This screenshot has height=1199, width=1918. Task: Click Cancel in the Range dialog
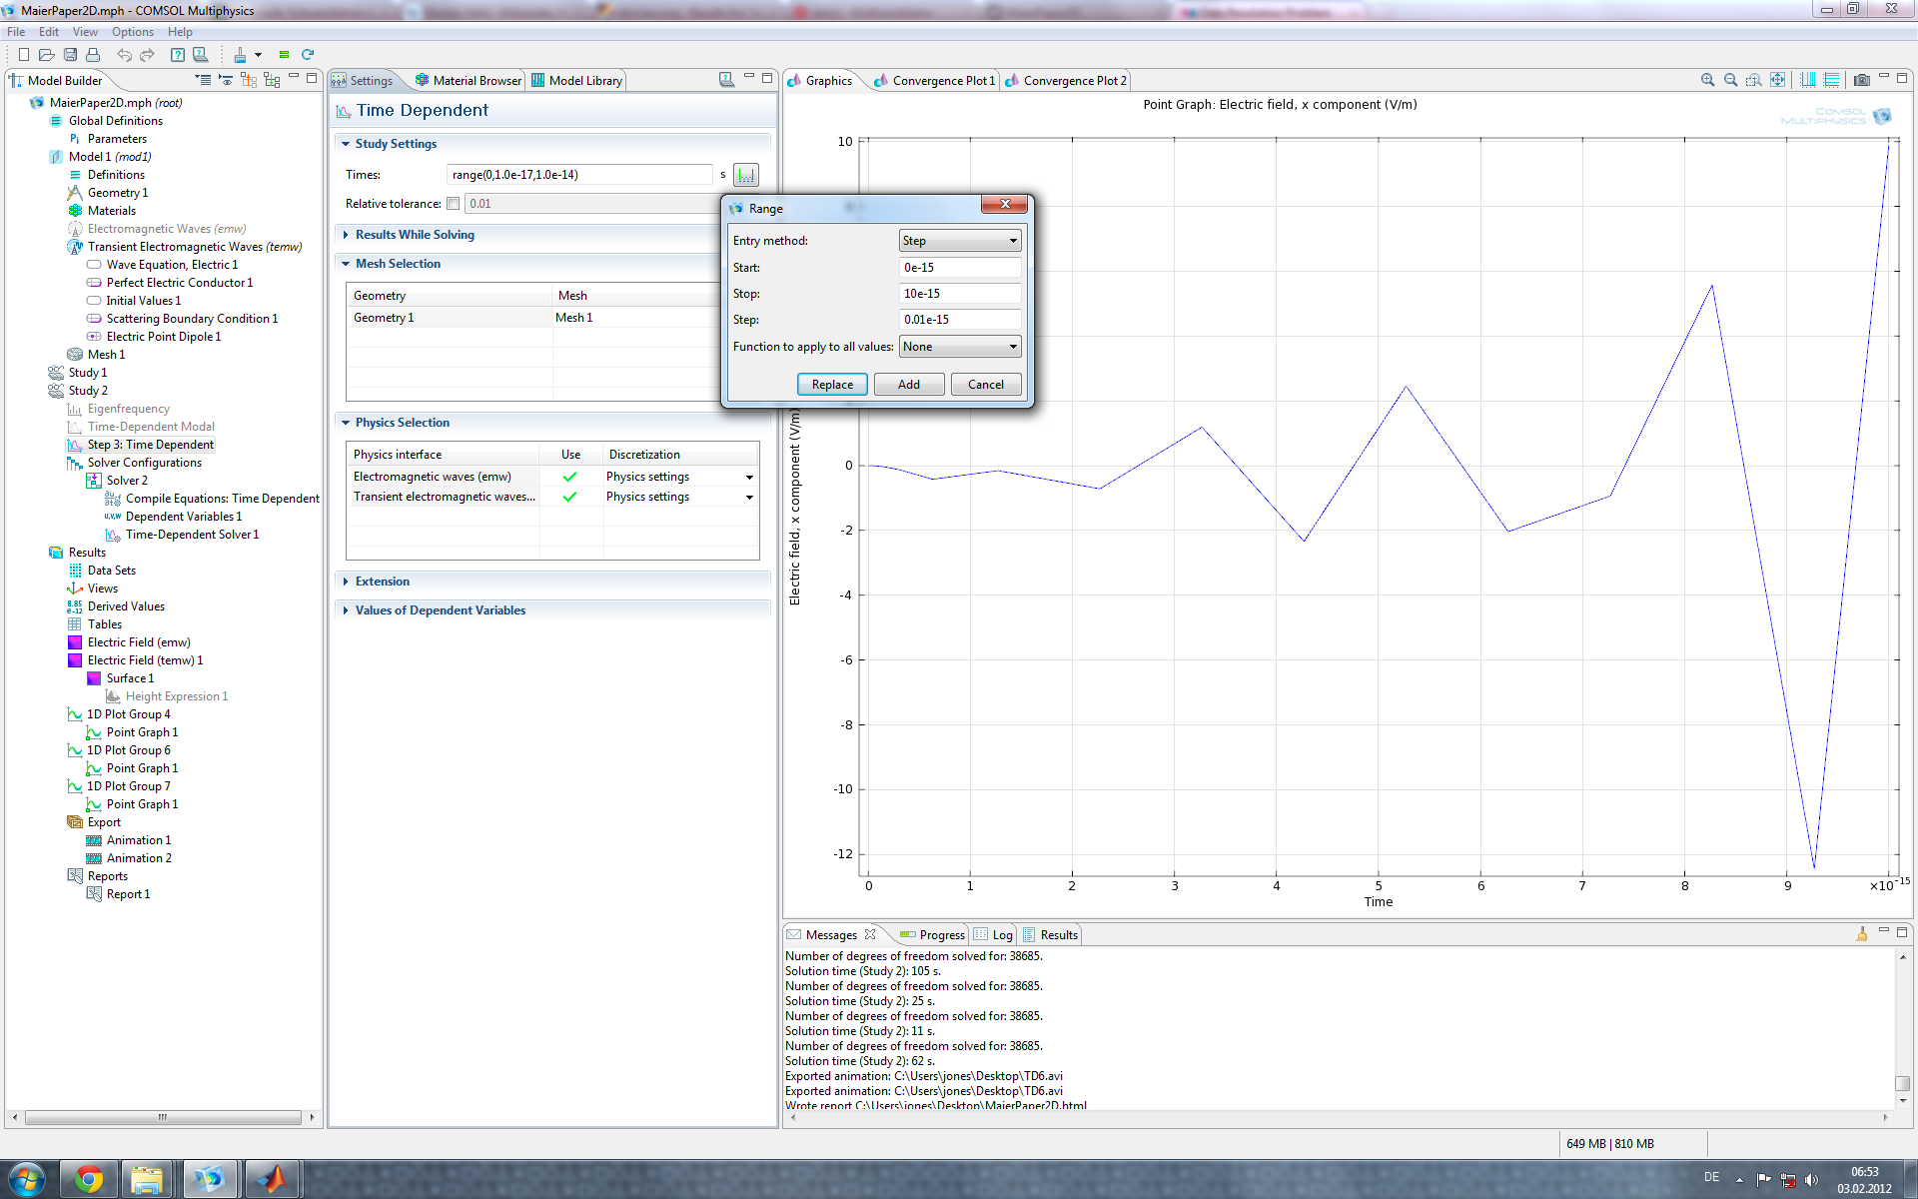pos(985,385)
